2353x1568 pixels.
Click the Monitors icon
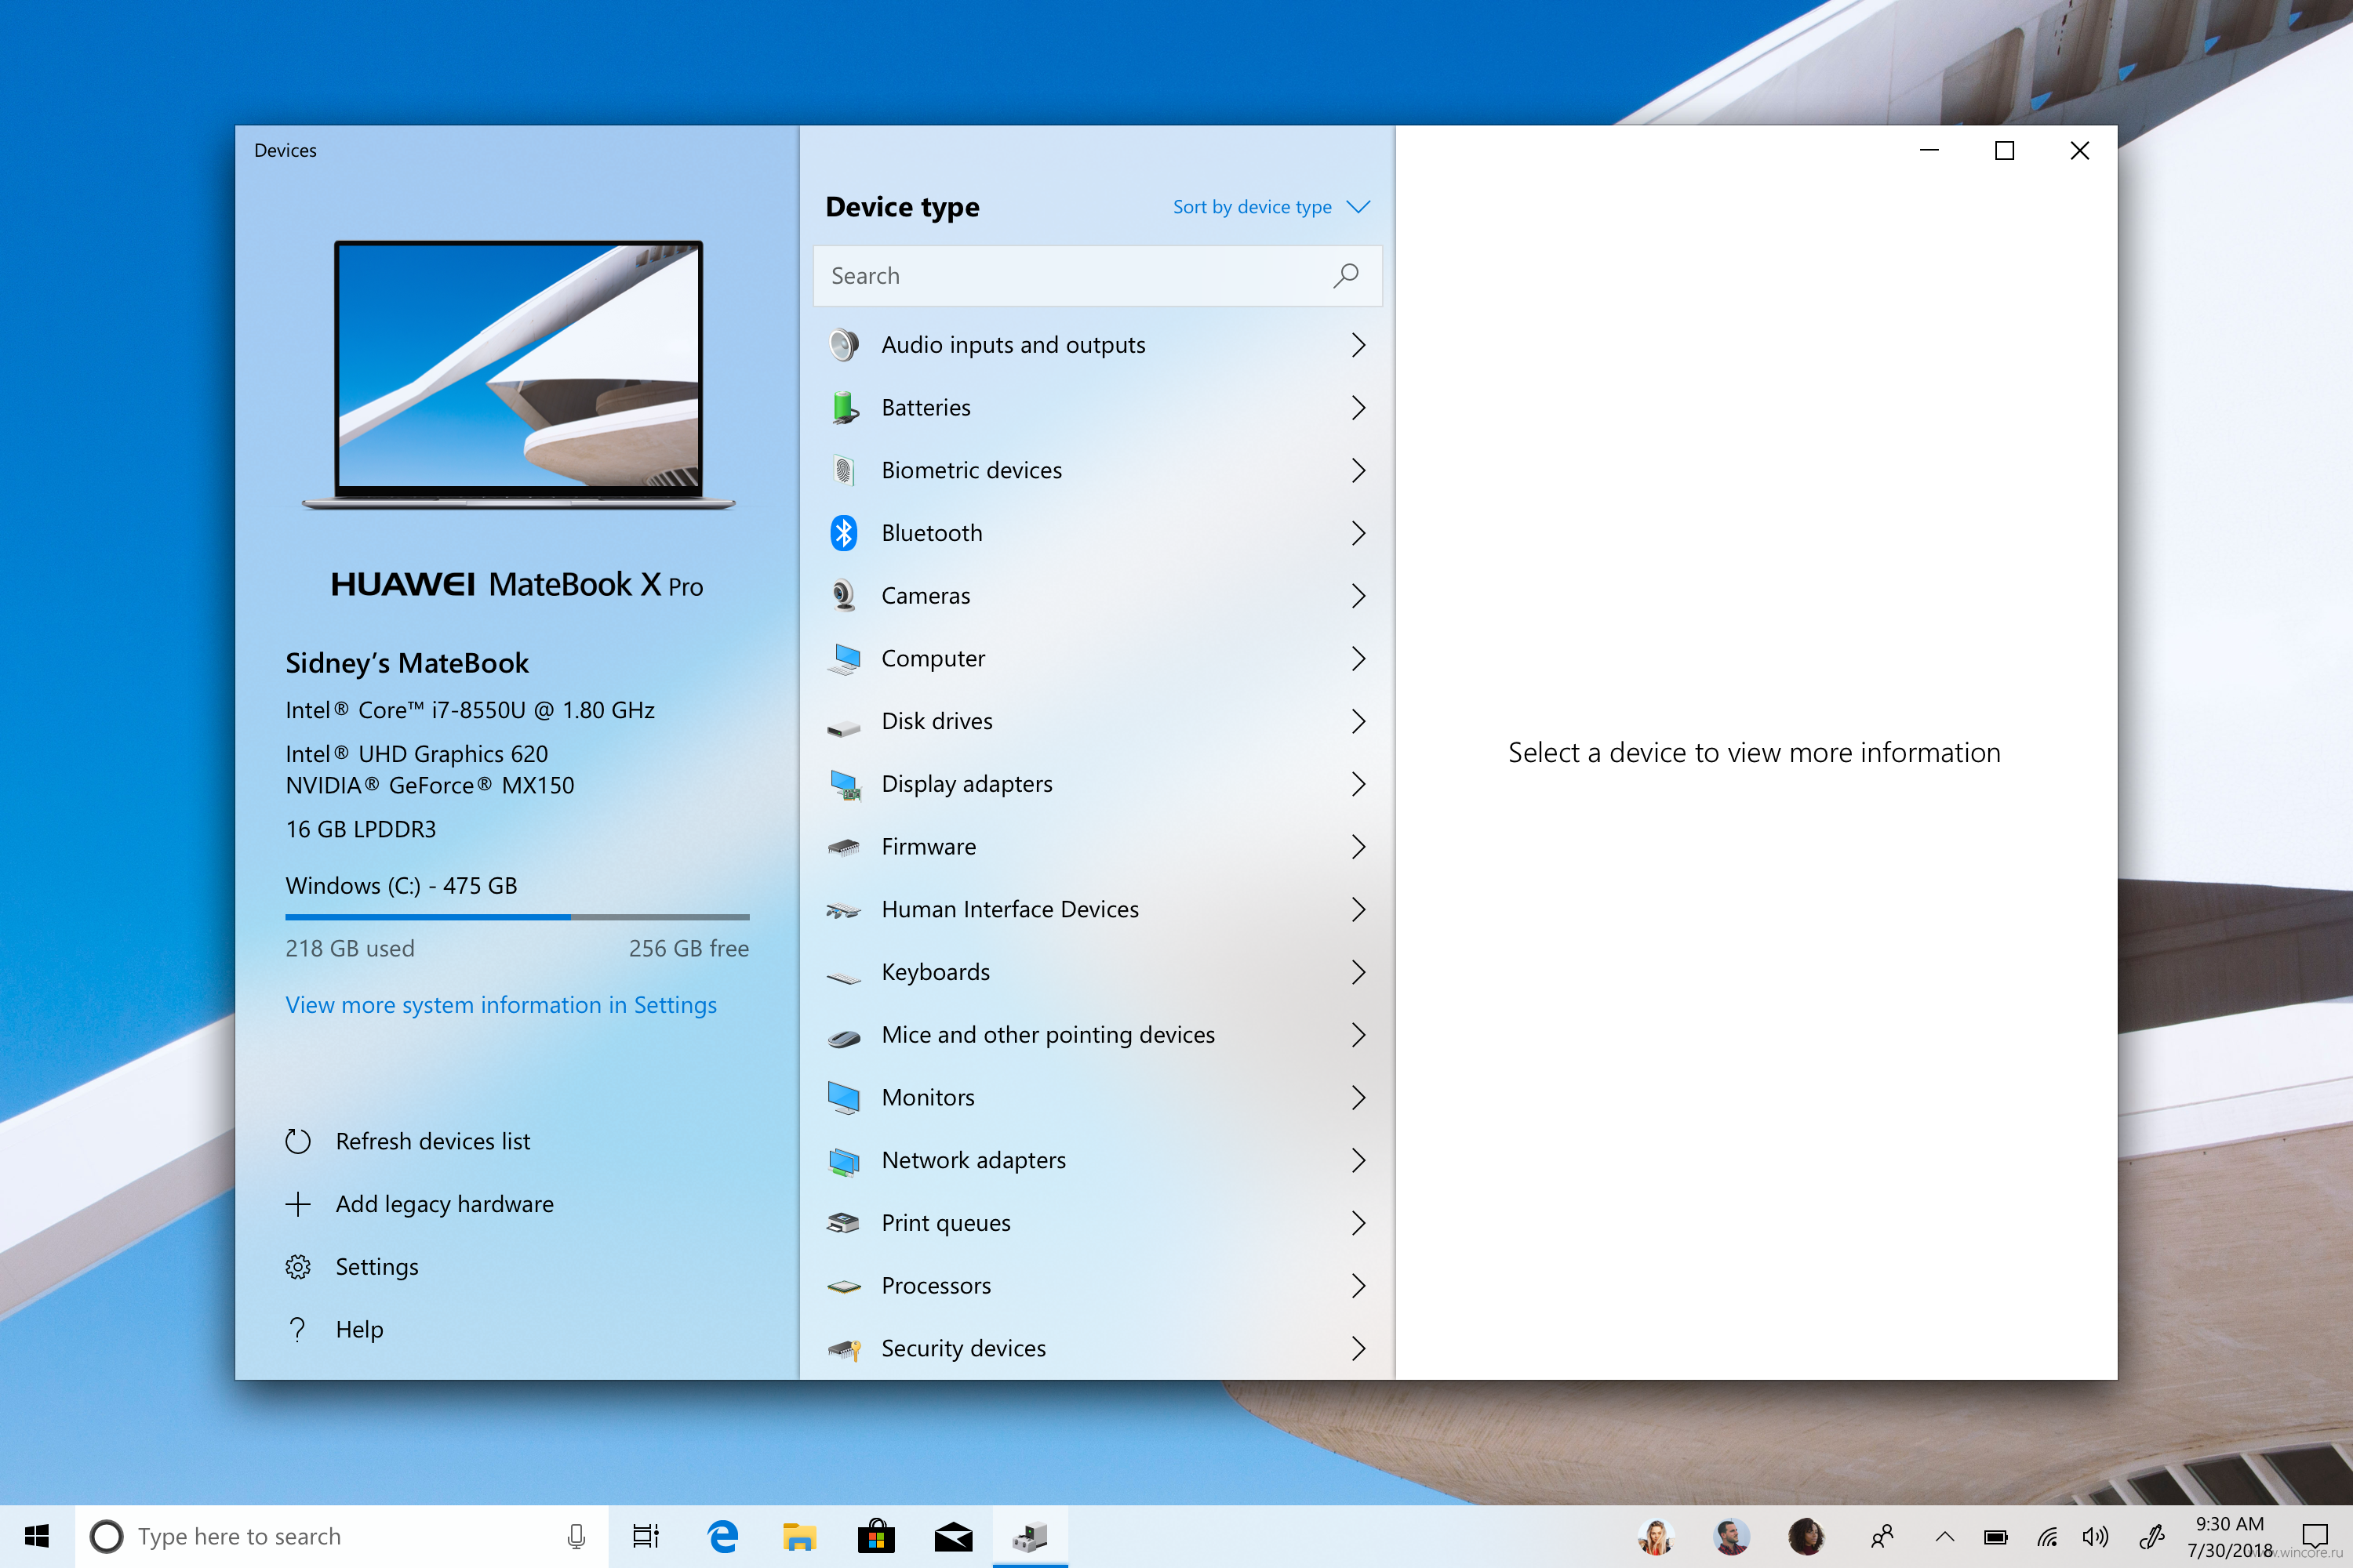coord(843,1098)
